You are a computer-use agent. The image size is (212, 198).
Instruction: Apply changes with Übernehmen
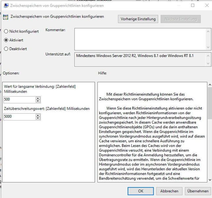point(198,191)
